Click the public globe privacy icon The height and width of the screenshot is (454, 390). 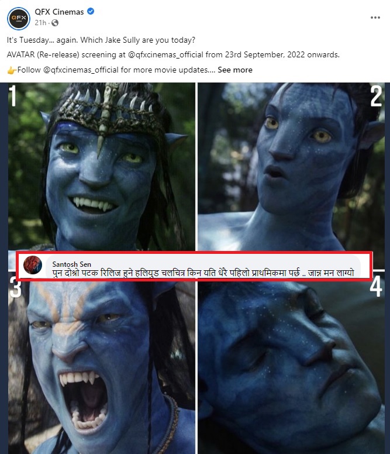55,23
